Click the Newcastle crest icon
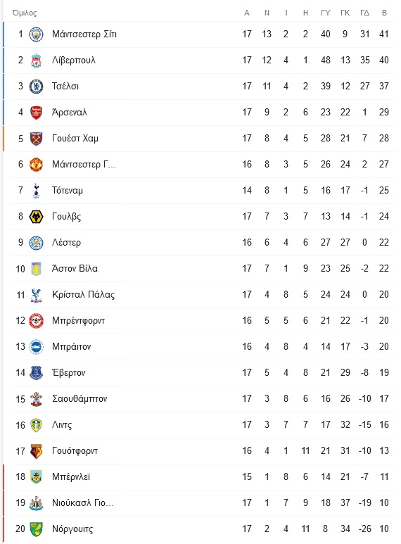The height and width of the screenshot is (544, 401). 36,503
